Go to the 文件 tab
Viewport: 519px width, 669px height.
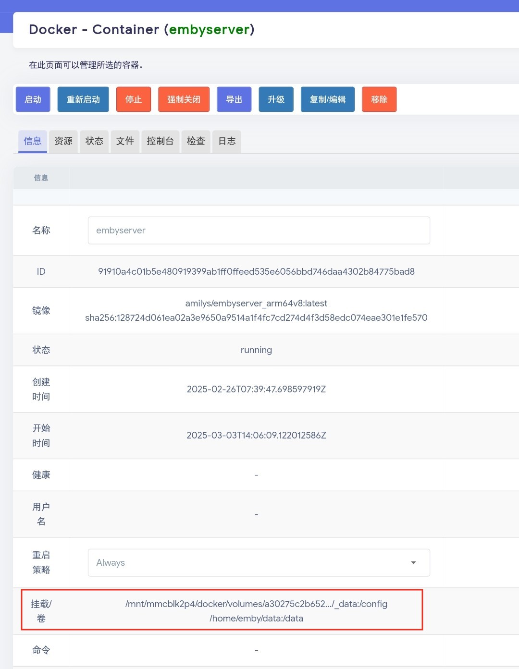tap(125, 141)
